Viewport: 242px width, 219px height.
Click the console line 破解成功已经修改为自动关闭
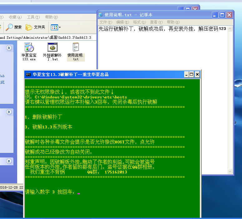pos(59,152)
